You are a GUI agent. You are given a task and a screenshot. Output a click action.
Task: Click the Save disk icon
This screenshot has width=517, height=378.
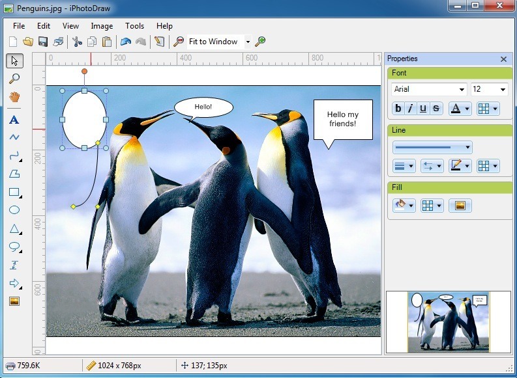tap(43, 42)
